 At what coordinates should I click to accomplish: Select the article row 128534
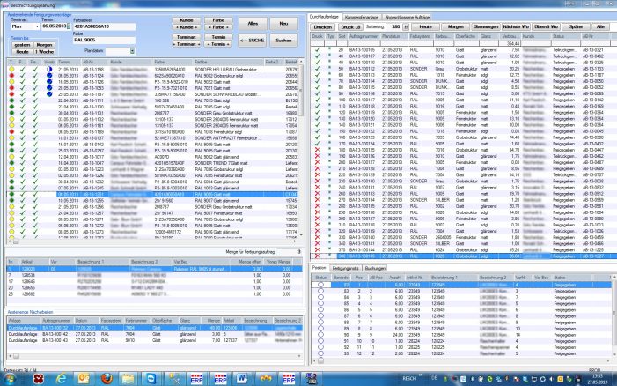point(155,275)
